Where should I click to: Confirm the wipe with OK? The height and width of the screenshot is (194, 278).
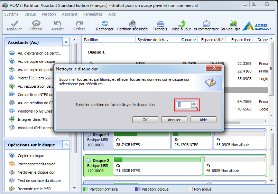coord(145,120)
